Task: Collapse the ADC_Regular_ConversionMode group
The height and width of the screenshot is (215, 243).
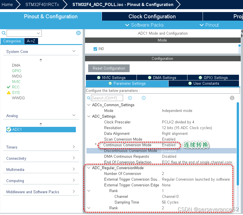Action: coord(89,168)
